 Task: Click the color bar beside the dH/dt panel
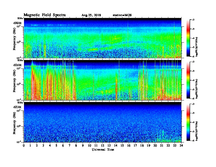pos(188,38)
